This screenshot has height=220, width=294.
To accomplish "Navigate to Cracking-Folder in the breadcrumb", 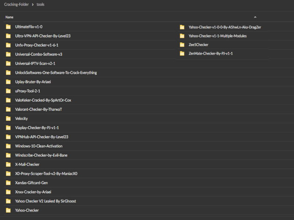I will 17,4.
